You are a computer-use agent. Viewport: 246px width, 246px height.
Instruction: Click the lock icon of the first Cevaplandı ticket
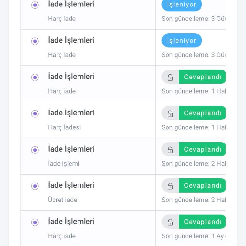tap(170, 77)
